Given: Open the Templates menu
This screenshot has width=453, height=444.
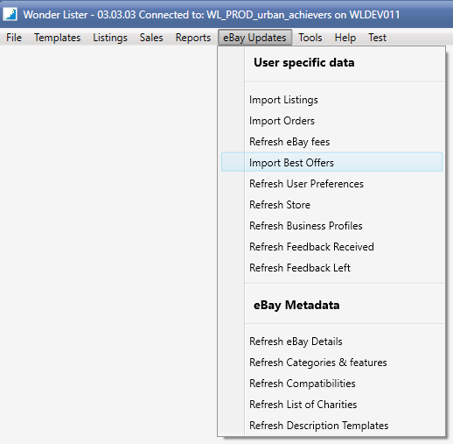Looking at the screenshot, I should tap(57, 38).
